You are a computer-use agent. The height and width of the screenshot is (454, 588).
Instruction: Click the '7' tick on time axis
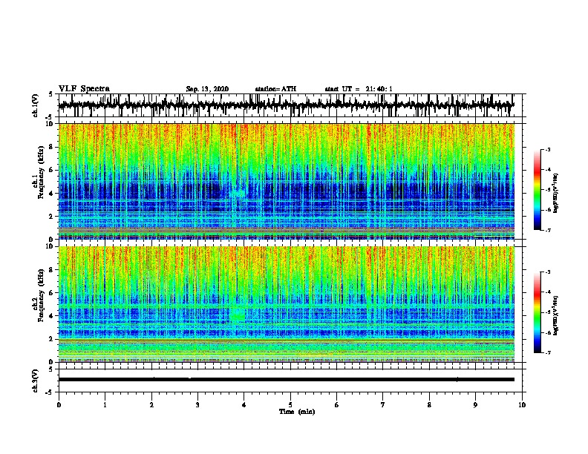pos(383,405)
